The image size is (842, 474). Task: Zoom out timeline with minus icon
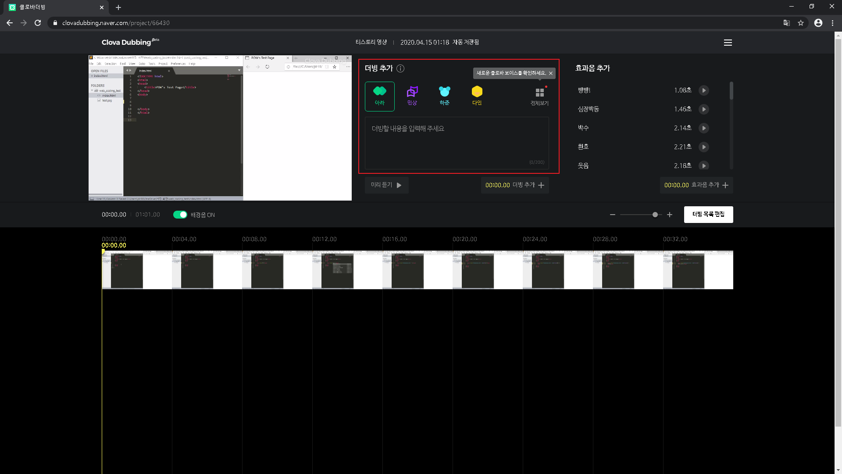[612, 215]
